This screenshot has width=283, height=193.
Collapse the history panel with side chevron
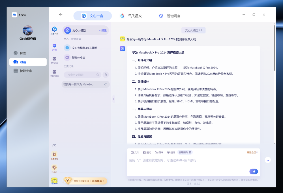[114, 99]
